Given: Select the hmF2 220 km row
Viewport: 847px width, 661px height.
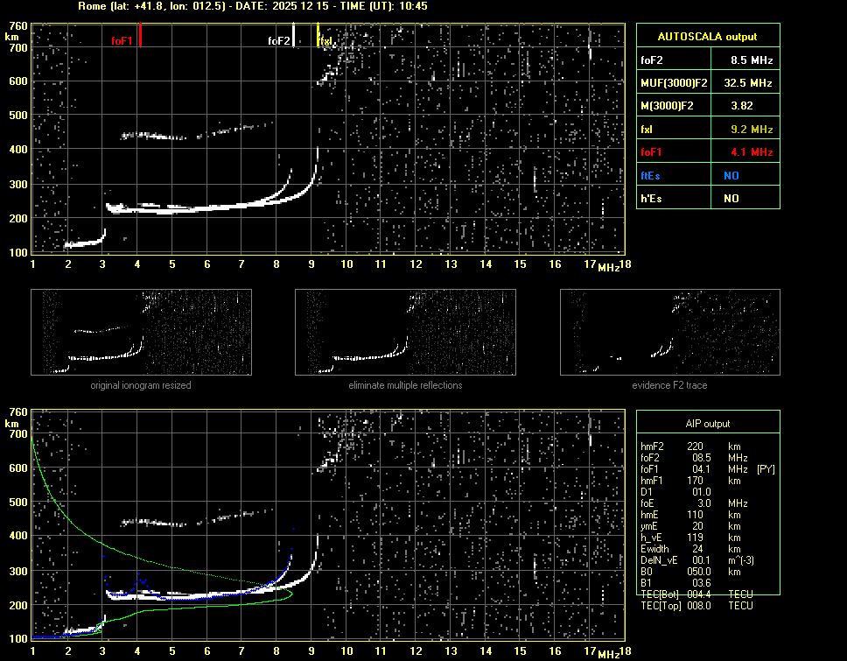Looking at the screenshot, I should pyautogui.click(x=696, y=446).
